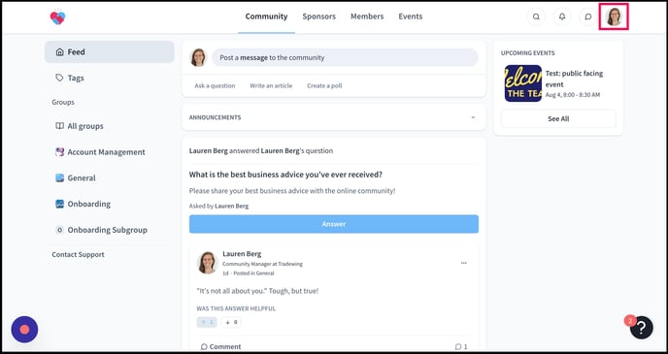This screenshot has width=668, height=354.
Task: Open the Test public facing event thumbnail
Action: pos(523,83)
